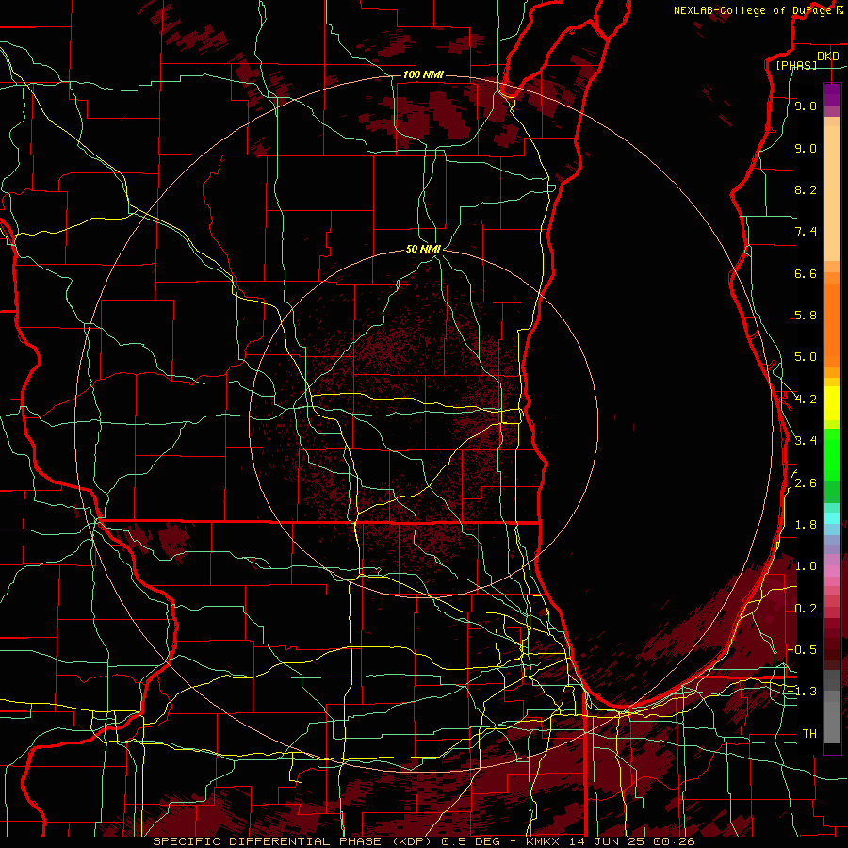Click the 8.2 legend value
Viewport: 848px width, 848px height.
pyautogui.click(x=806, y=189)
